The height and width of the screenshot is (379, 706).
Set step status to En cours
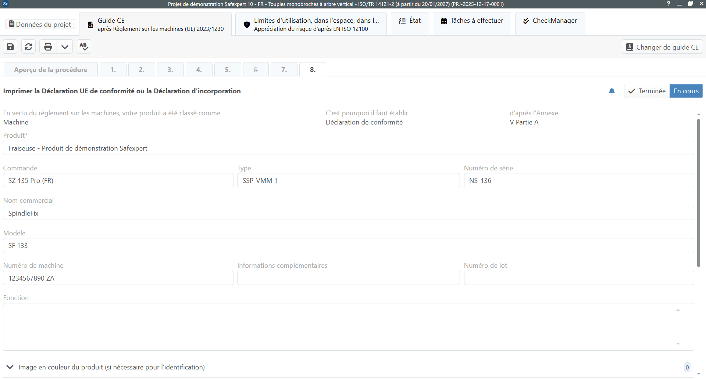point(686,91)
